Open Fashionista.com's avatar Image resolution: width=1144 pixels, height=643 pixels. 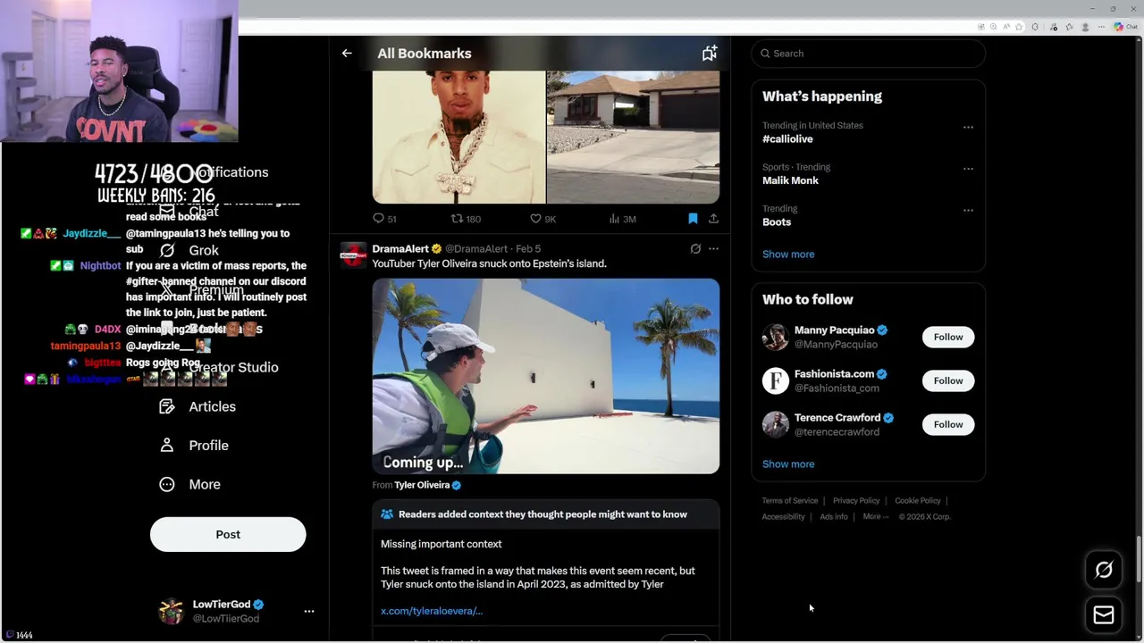coord(776,380)
